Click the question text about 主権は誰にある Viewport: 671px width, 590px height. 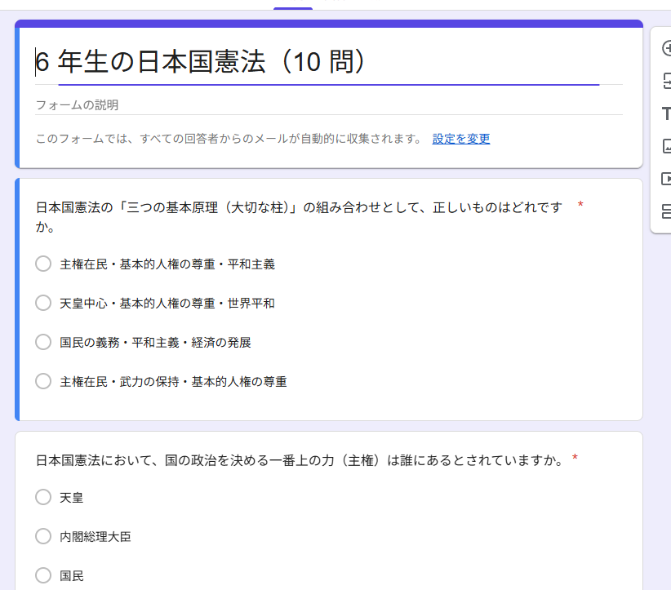[x=300, y=460]
